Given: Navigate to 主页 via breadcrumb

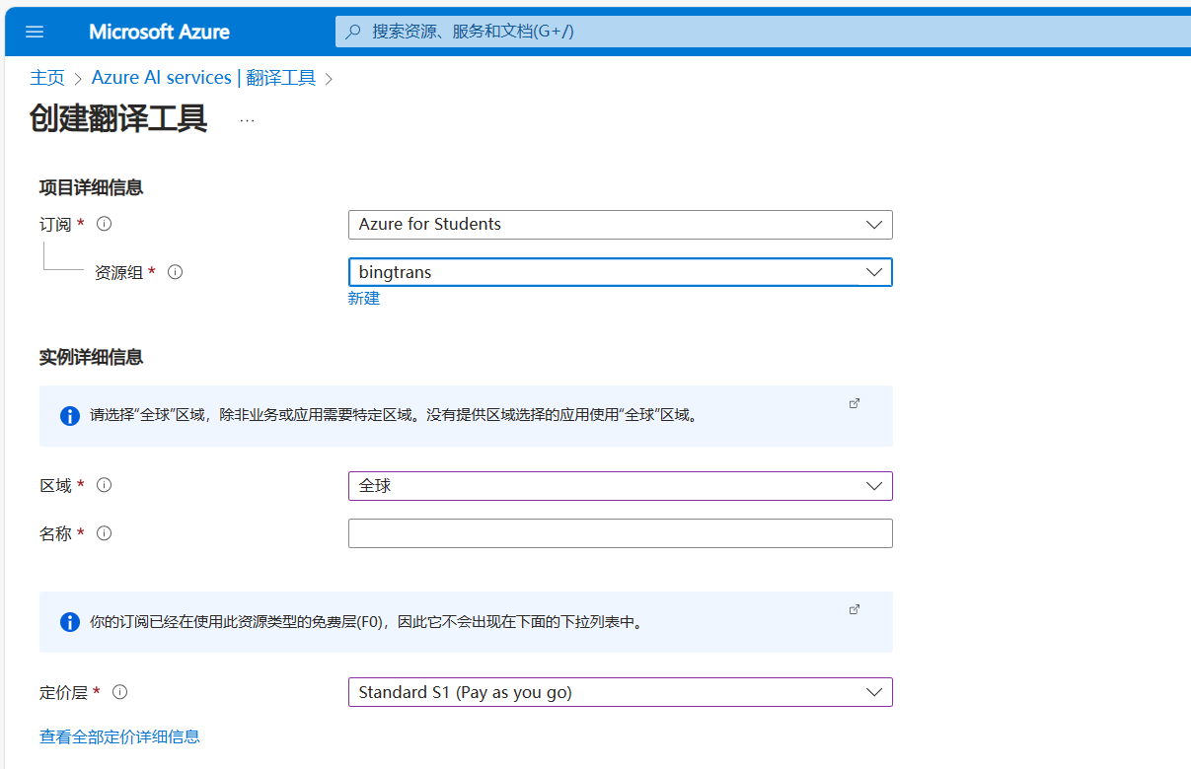Looking at the screenshot, I should (x=47, y=77).
